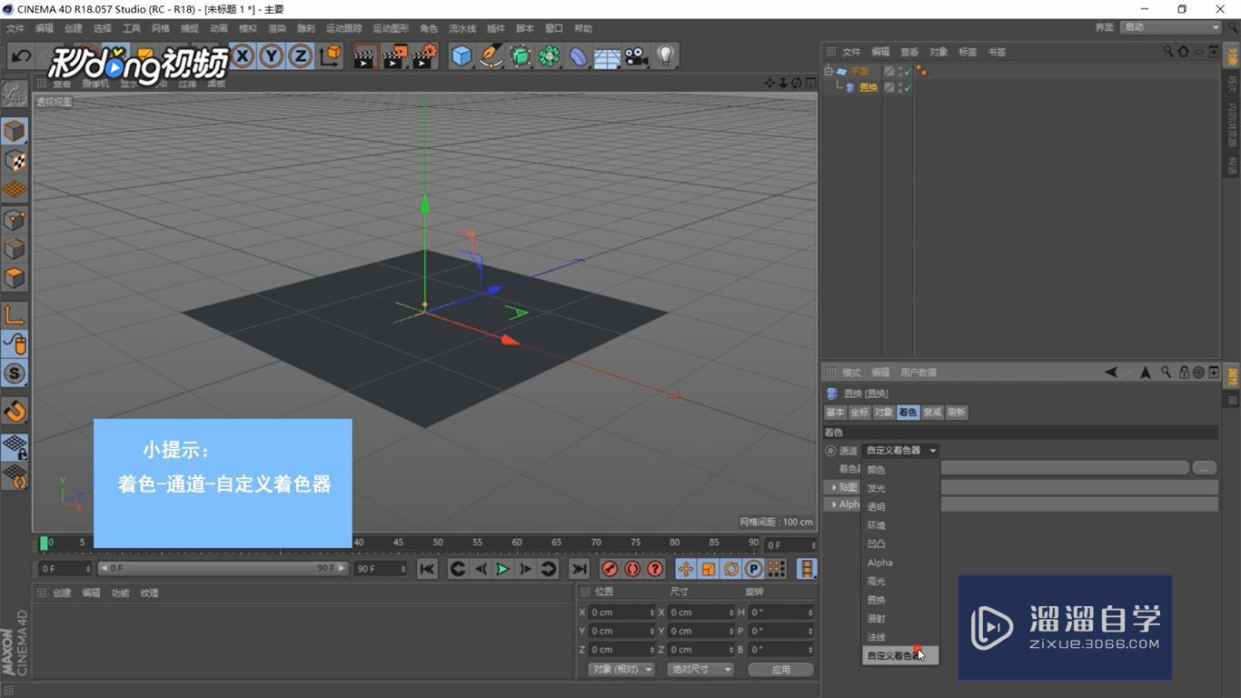Viewport: 1241px width, 698px height.
Task: Click the X position 0 cm field
Action: [621, 613]
